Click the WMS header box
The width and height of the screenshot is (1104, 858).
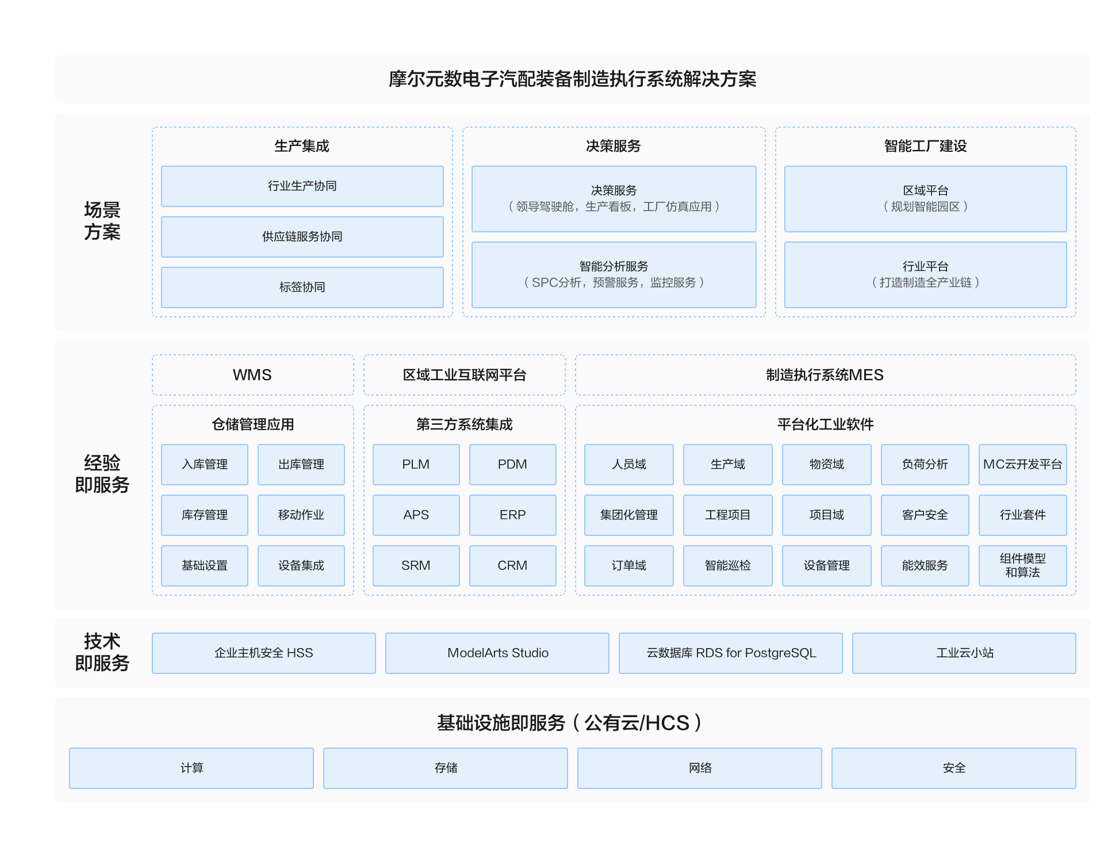(x=252, y=375)
